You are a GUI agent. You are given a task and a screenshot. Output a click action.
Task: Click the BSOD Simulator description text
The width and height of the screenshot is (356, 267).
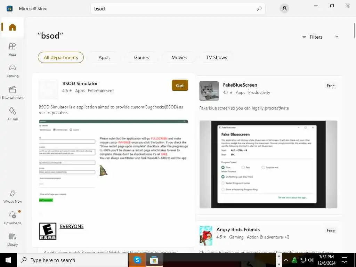point(111,110)
